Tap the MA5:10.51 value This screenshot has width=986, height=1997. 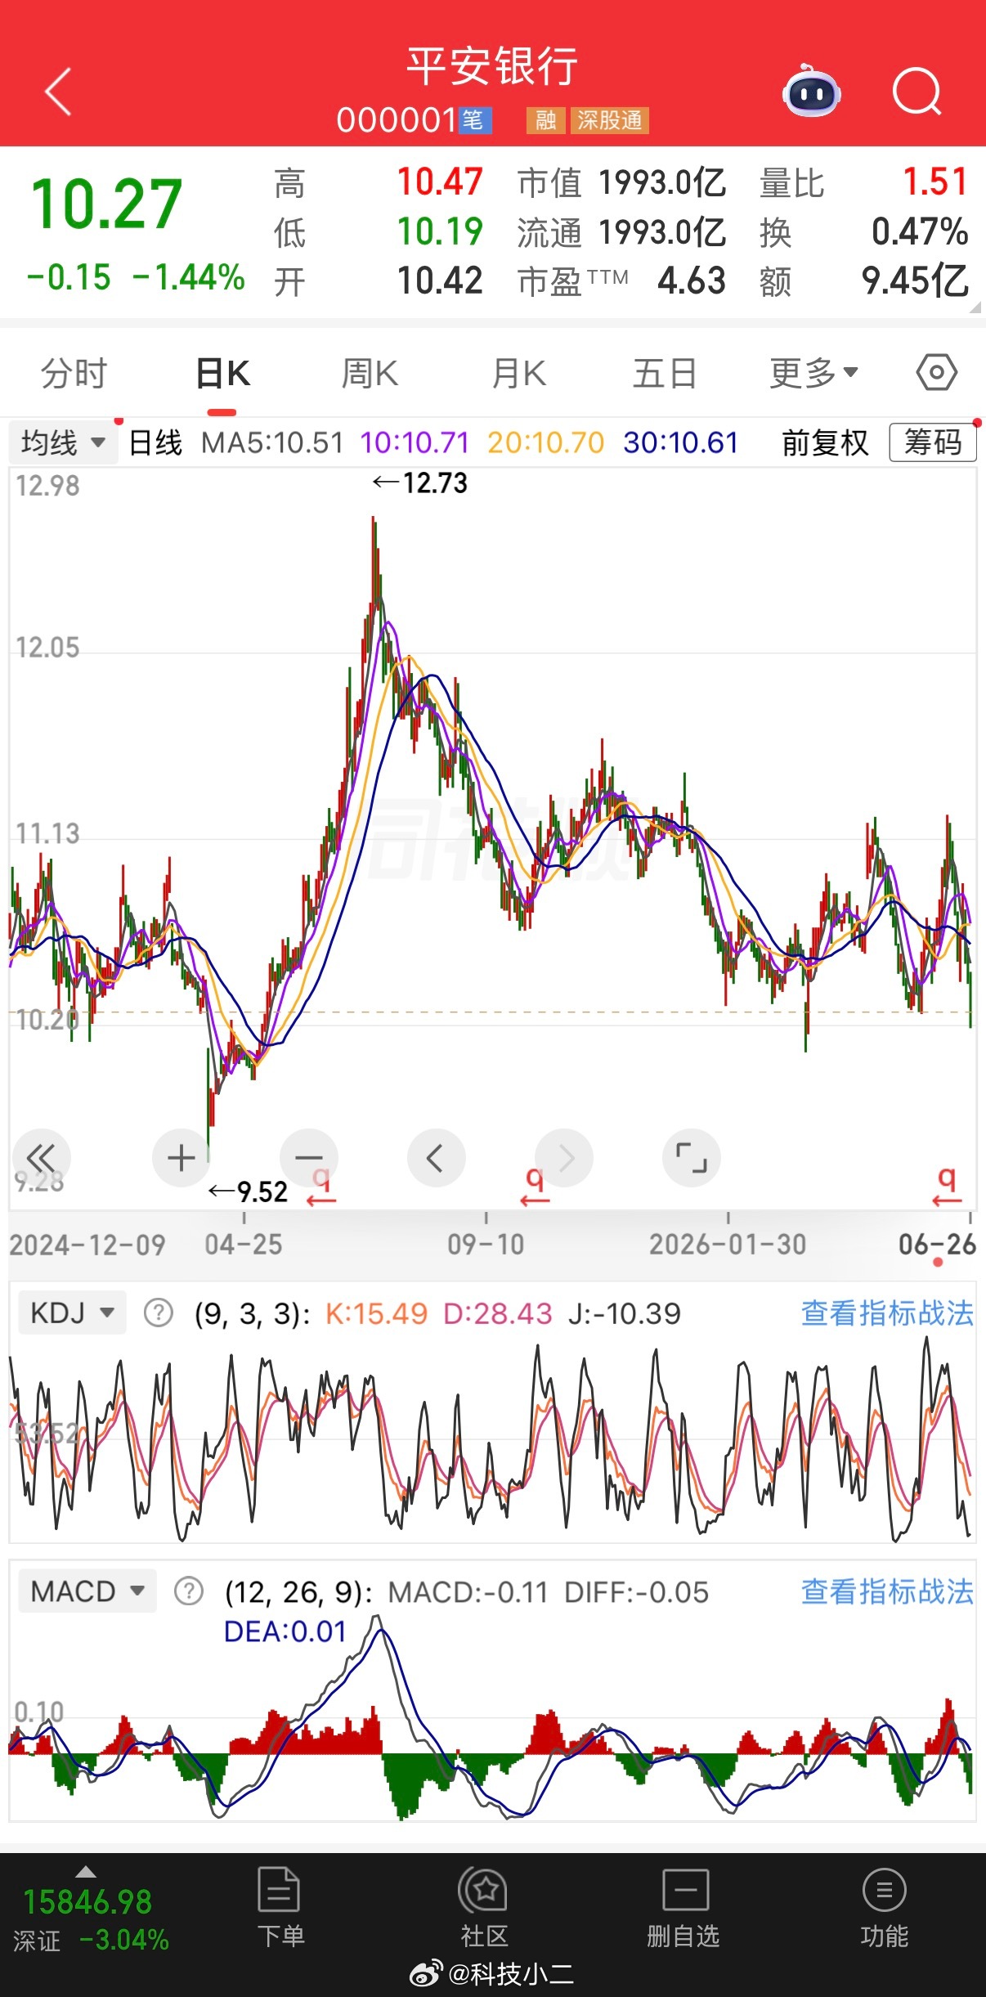[x=272, y=443]
